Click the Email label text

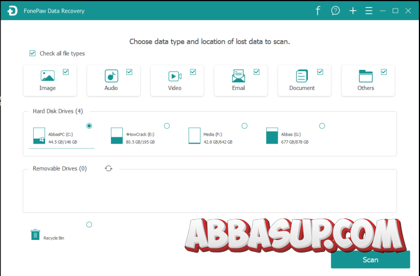click(x=238, y=88)
